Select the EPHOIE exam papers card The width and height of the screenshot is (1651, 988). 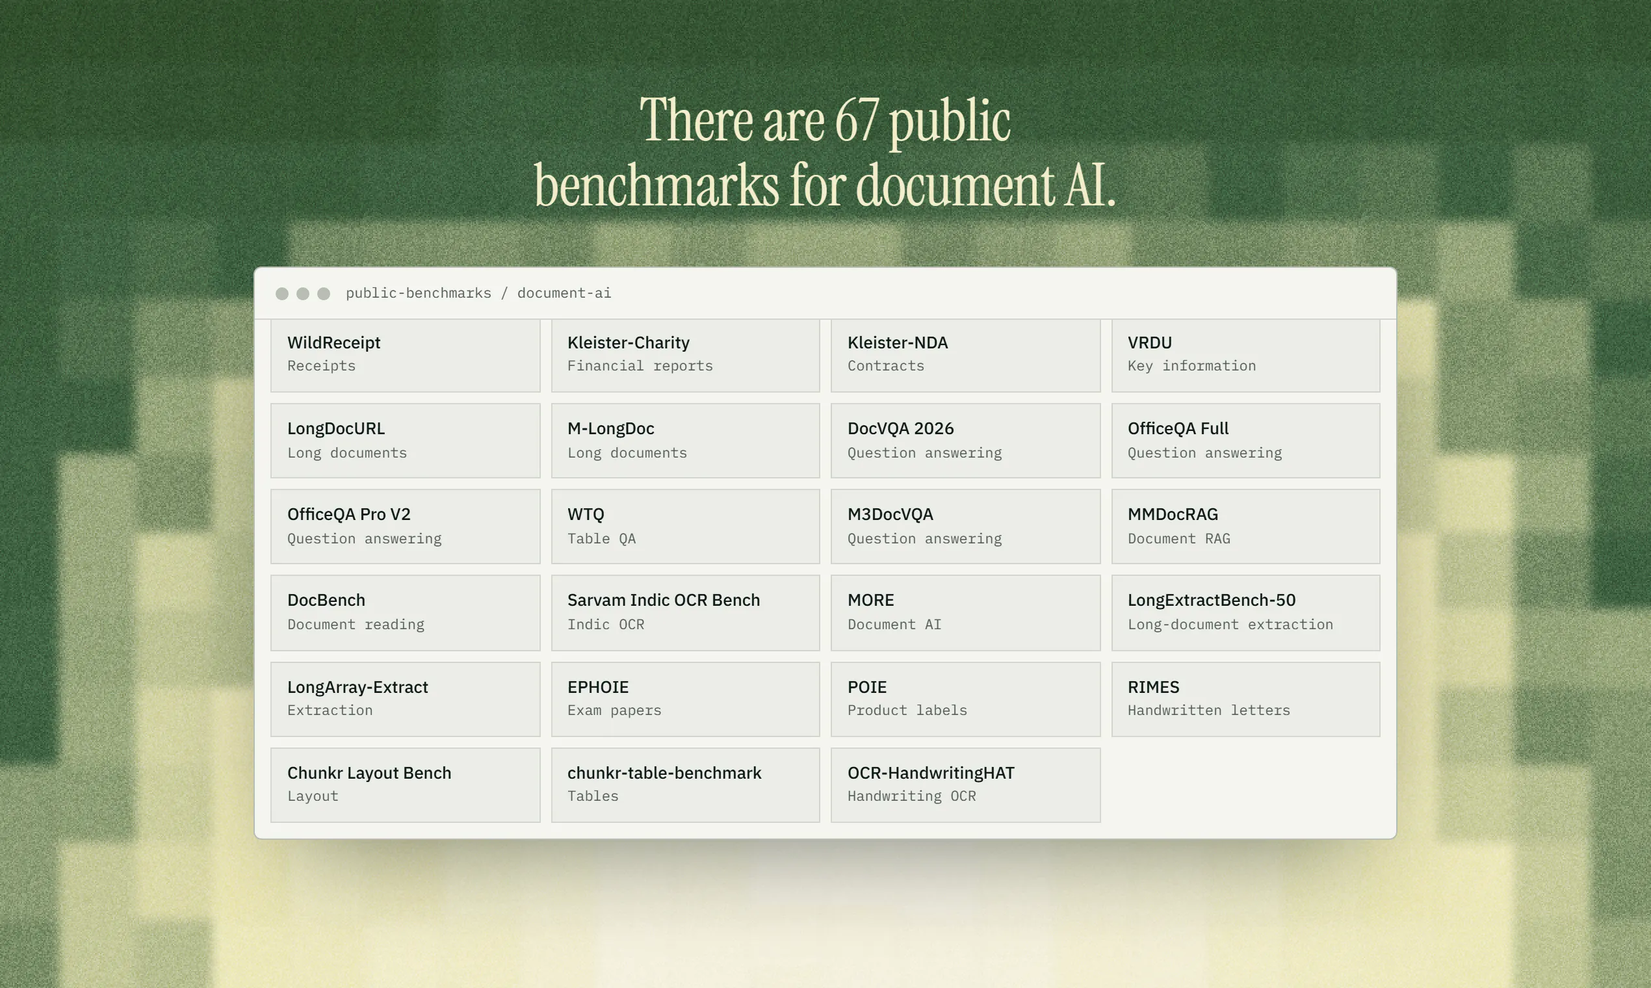coord(686,699)
